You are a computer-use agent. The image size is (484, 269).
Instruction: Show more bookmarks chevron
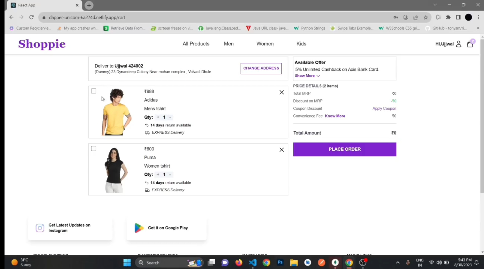478,28
